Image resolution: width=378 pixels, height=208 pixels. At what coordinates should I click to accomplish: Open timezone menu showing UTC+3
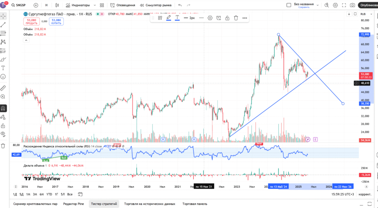(x=343, y=194)
